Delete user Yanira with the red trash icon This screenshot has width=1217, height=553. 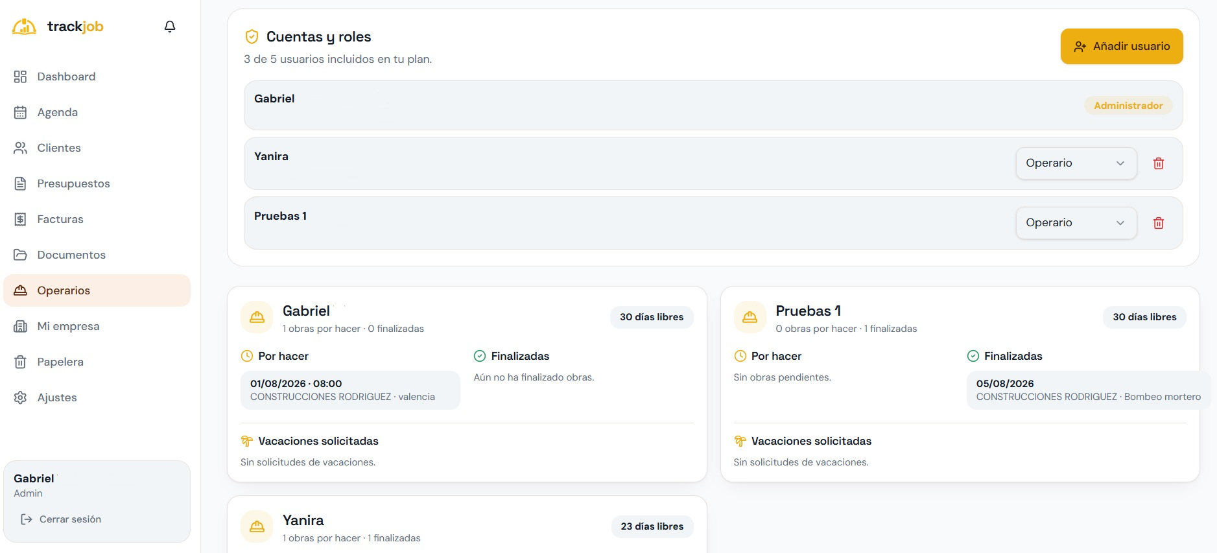1159,163
